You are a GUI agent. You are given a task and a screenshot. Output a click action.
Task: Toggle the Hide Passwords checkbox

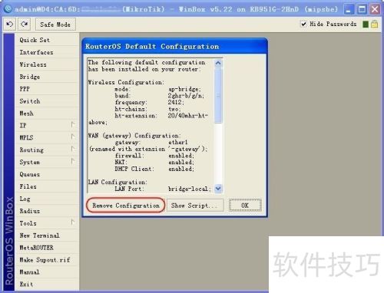303,24
